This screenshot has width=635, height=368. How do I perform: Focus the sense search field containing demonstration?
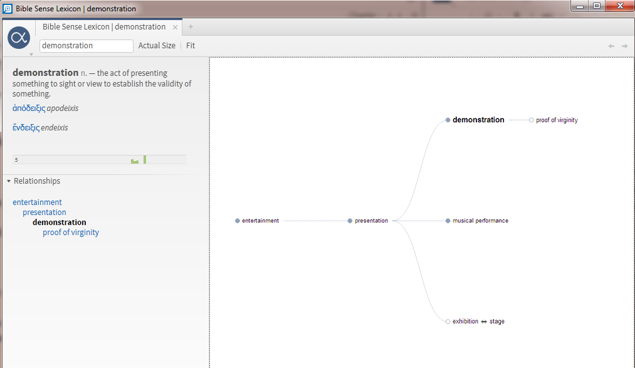[x=87, y=46]
